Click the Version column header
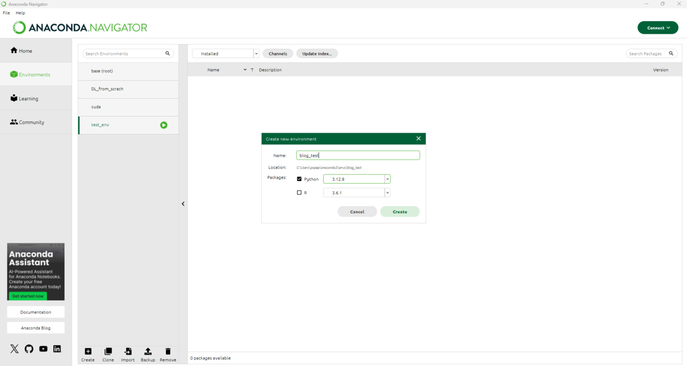 click(x=661, y=70)
